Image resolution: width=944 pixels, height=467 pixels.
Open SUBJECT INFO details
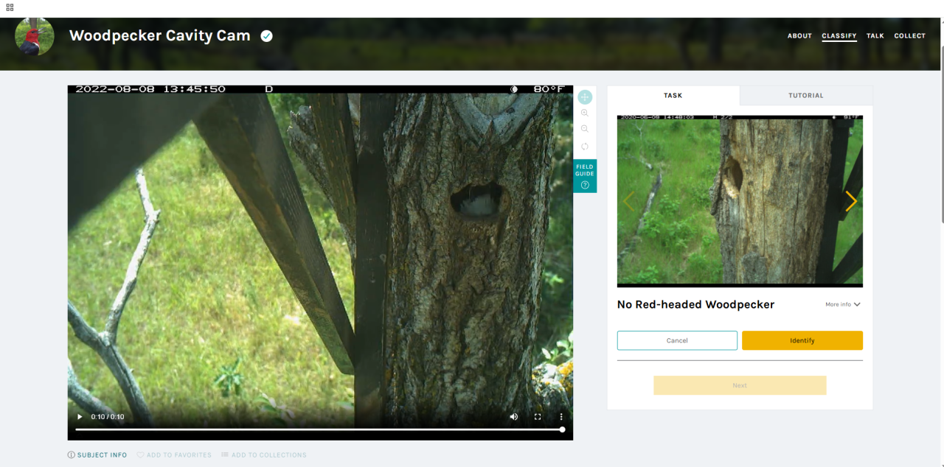pos(97,455)
